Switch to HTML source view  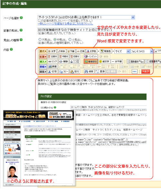(135, 72)
